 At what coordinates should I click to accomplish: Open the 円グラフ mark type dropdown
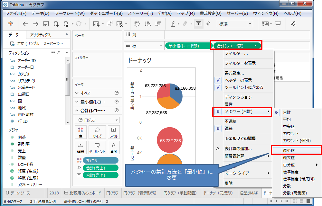pos(97,120)
